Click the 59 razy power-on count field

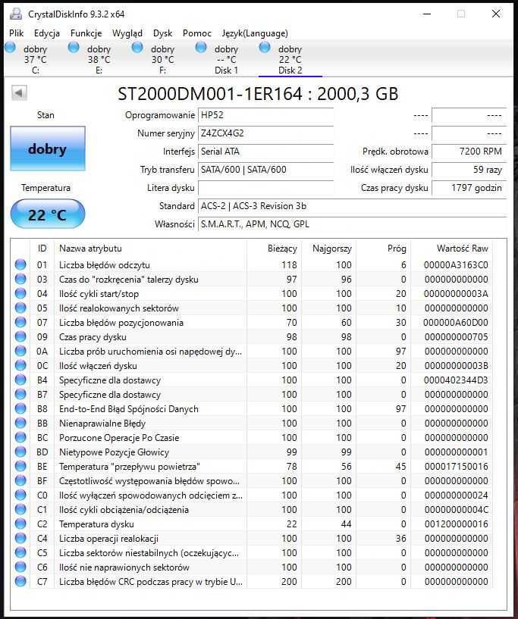point(469,170)
